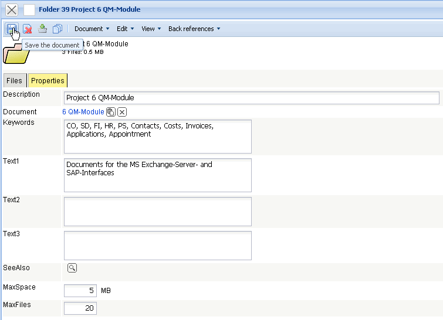This screenshot has width=443, height=320.
Task: Click the upload file toolbar icon
Action: (x=42, y=29)
